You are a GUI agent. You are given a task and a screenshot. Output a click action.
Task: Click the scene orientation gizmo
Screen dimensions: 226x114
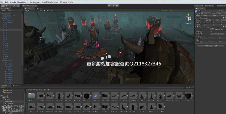click(x=188, y=18)
